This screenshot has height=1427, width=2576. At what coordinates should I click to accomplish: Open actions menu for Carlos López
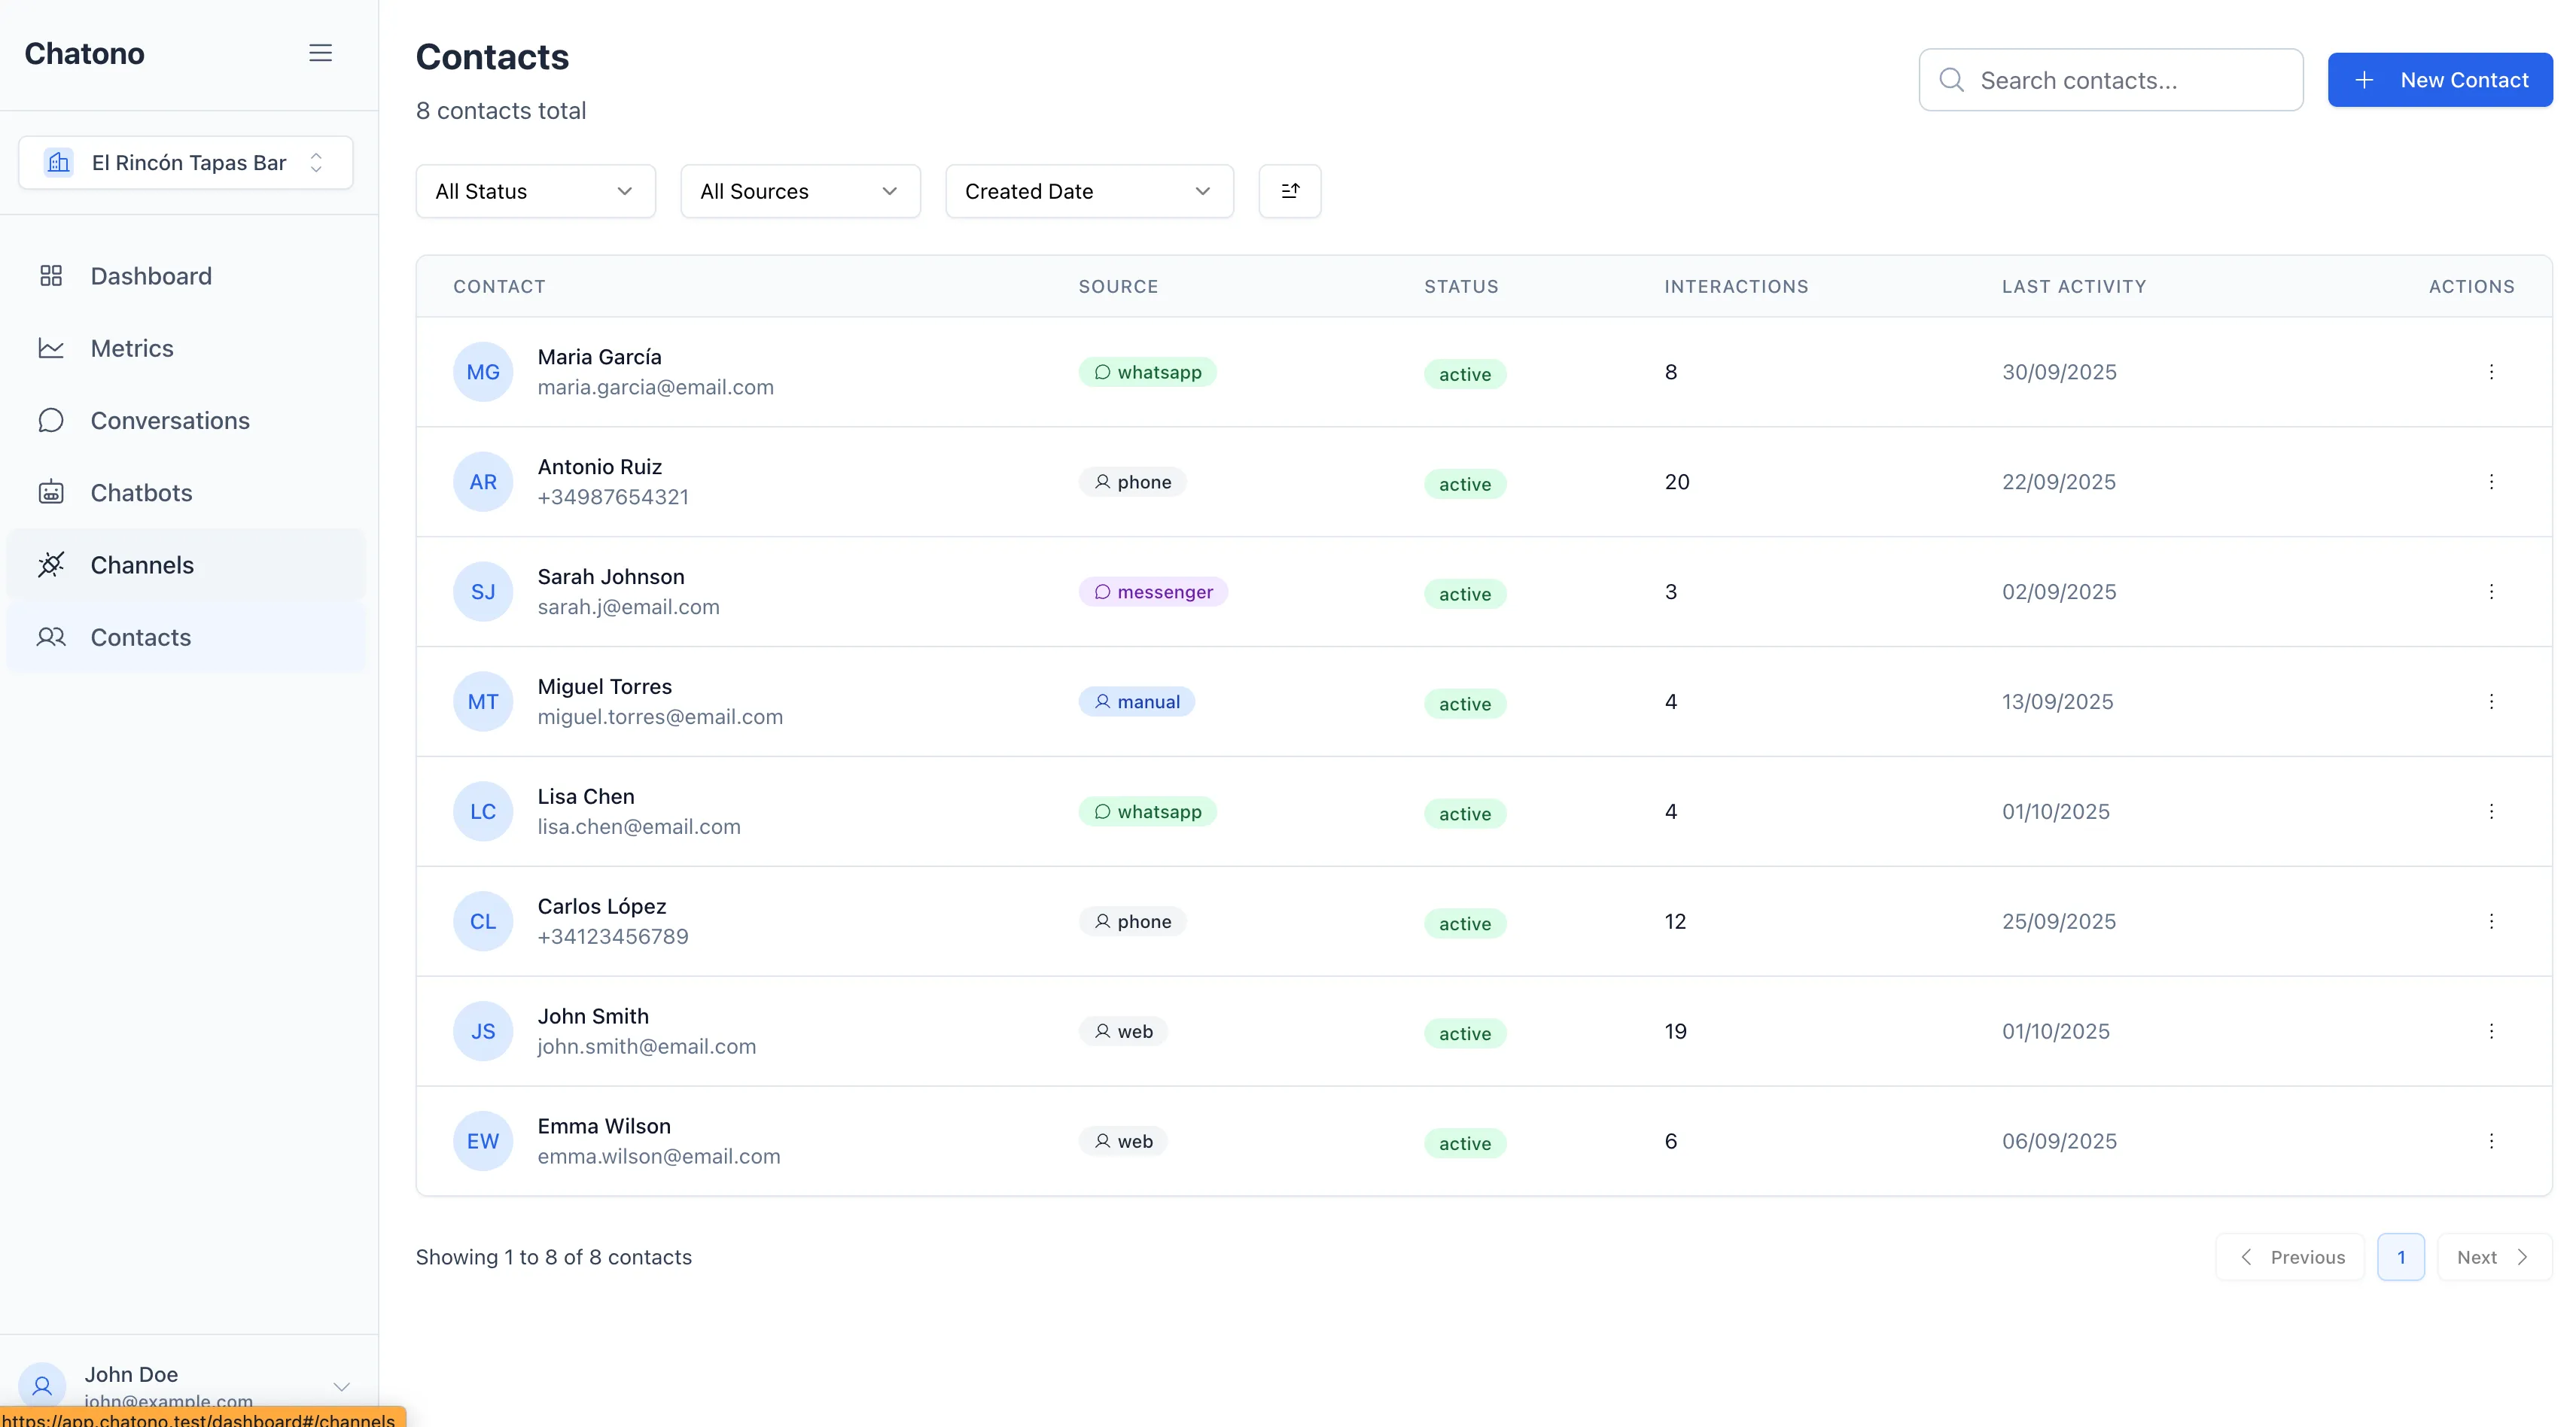[x=2490, y=921]
